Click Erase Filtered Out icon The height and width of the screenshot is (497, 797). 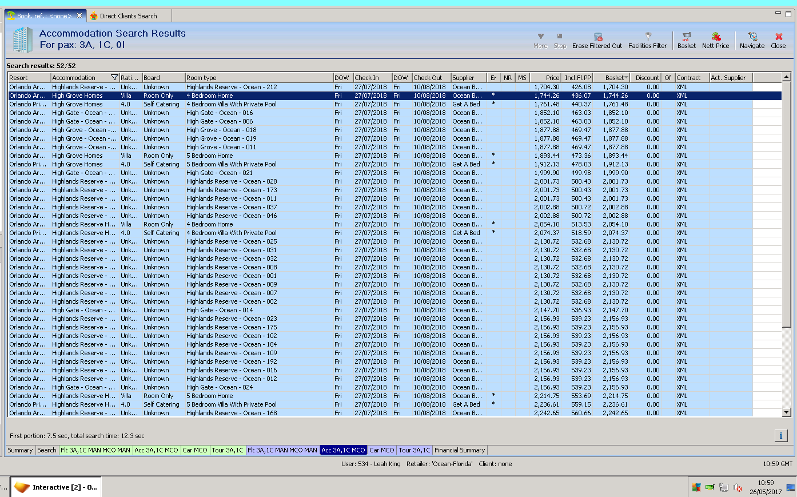click(x=597, y=40)
